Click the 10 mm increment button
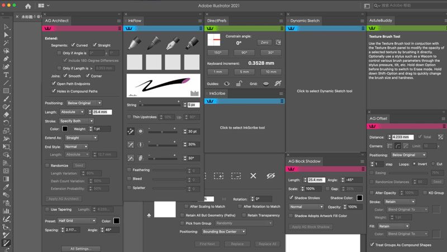Screen dimensions: 447x252 coord(271,72)
